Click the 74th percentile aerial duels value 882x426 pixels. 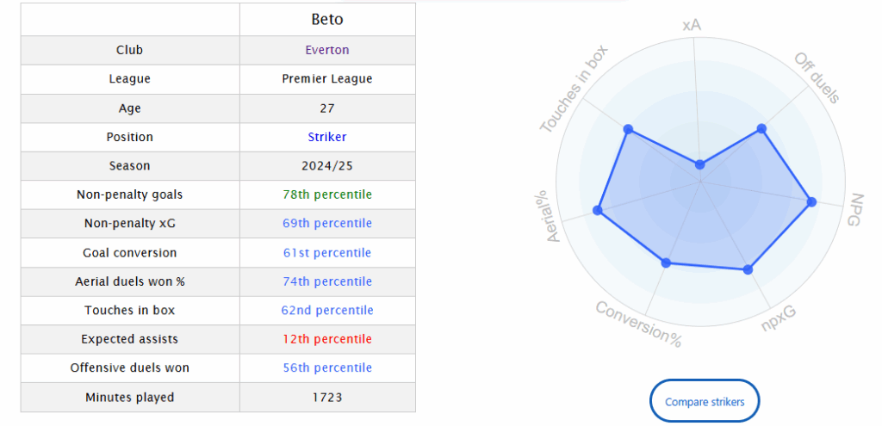point(327,281)
